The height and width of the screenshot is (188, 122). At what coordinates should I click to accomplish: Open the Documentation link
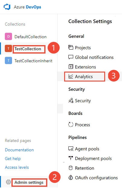[19, 150]
